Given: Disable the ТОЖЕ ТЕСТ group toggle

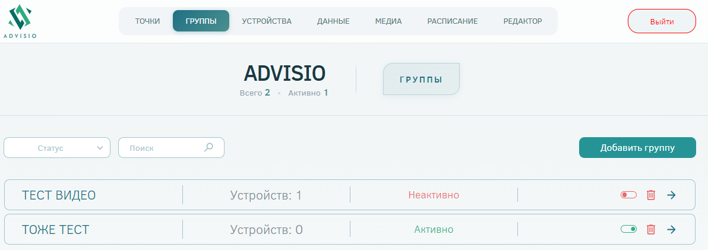Looking at the screenshot, I should coord(628,229).
